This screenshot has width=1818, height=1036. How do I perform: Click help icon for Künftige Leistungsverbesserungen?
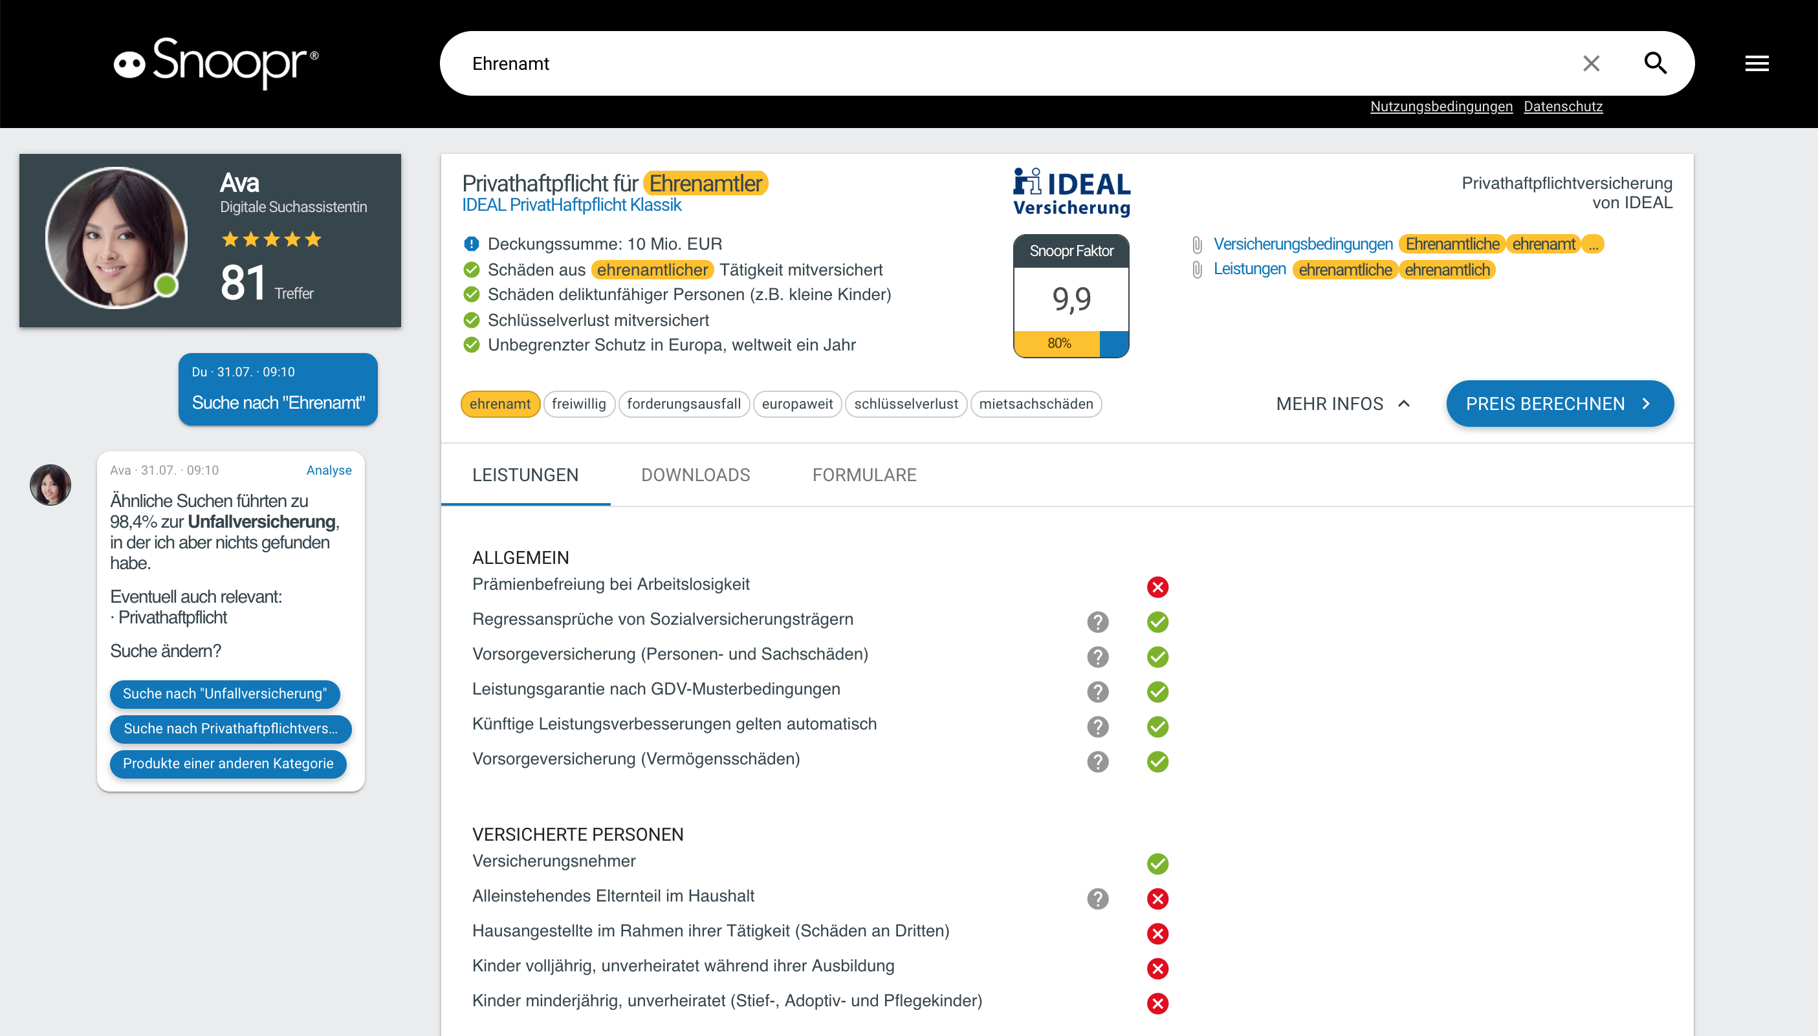[1097, 726]
